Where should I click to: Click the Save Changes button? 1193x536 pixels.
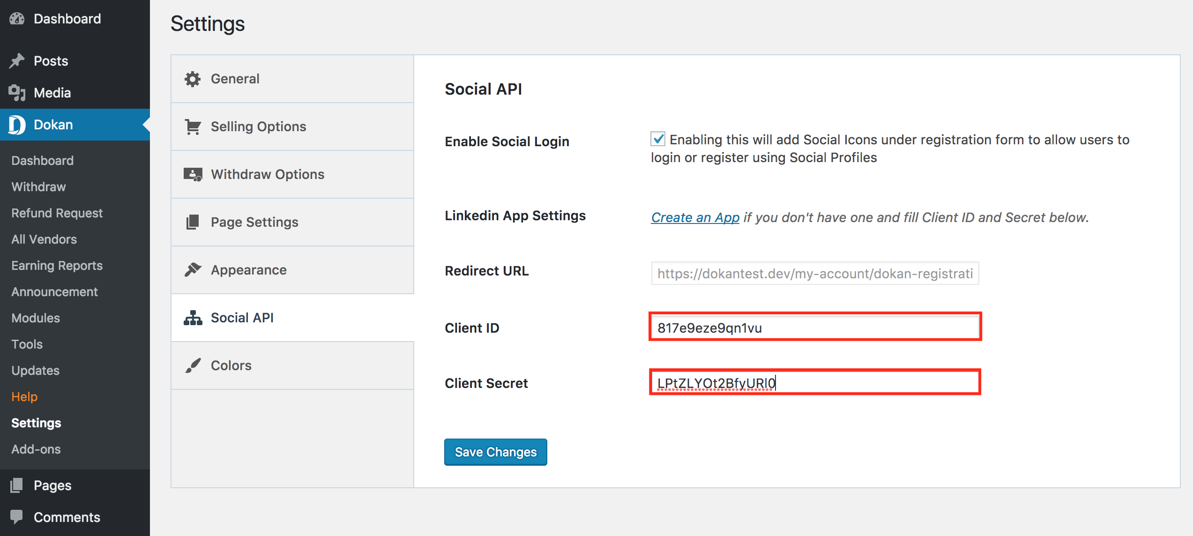click(495, 452)
